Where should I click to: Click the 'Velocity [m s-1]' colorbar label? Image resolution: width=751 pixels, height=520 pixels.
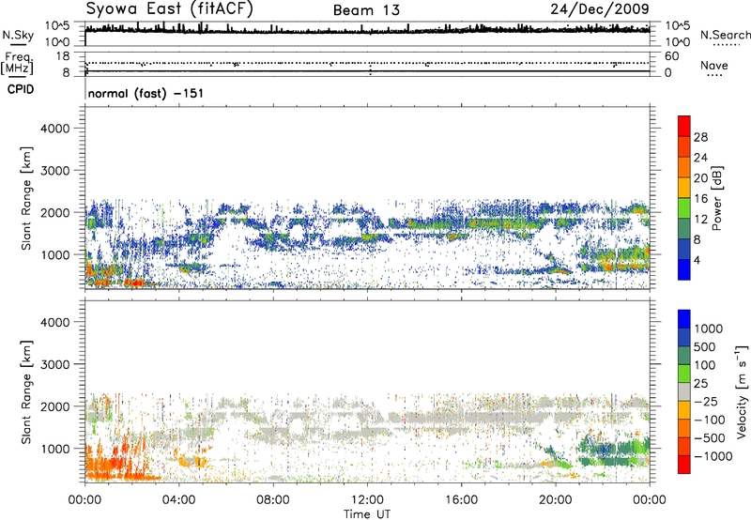click(742, 391)
